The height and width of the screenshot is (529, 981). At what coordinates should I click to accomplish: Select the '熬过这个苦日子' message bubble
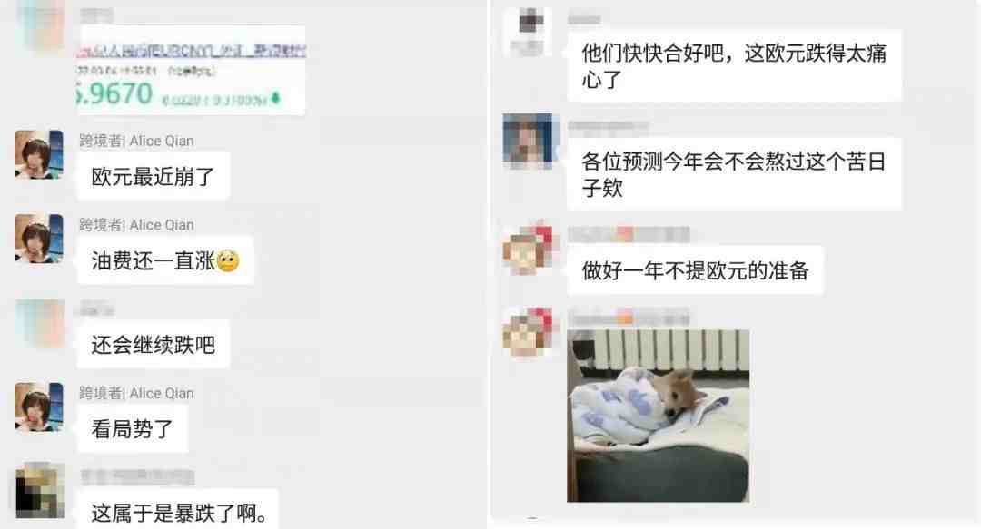coord(735,174)
